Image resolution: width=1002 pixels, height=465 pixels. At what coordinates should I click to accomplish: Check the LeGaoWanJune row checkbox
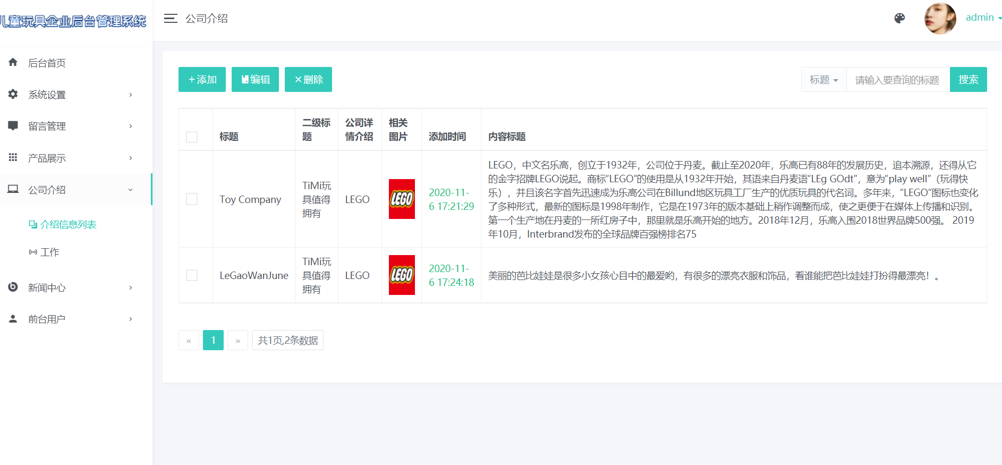point(192,275)
